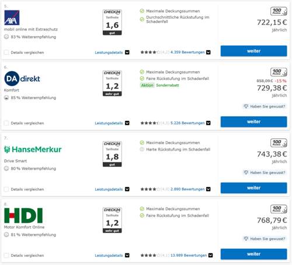Tick Details vergleichen for AXA

click(6, 53)
